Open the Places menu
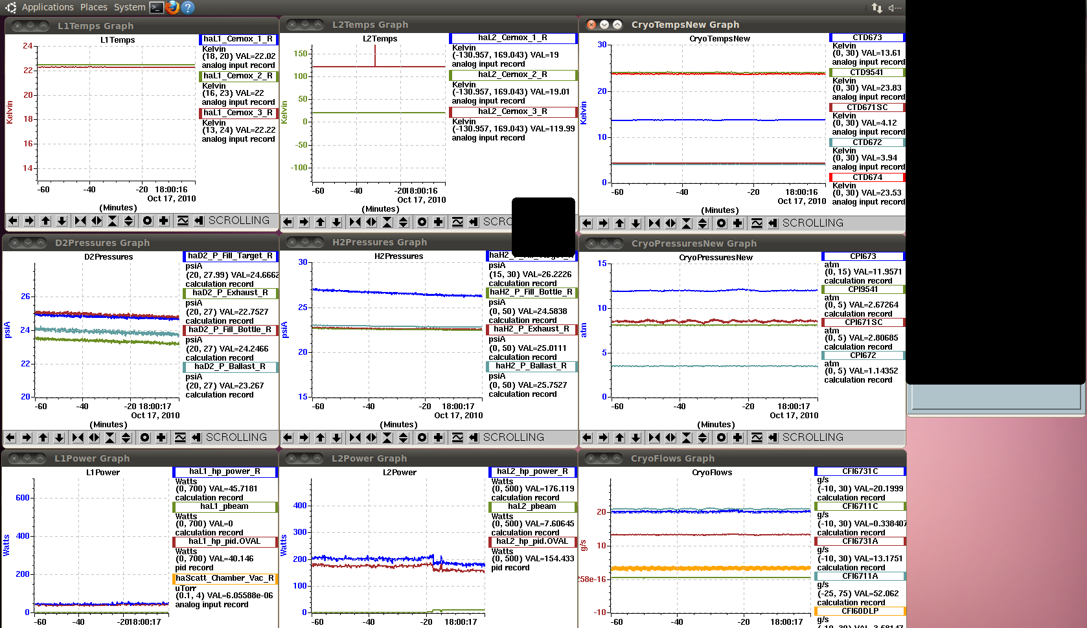The image size is (1087, 628). point(94,7)
